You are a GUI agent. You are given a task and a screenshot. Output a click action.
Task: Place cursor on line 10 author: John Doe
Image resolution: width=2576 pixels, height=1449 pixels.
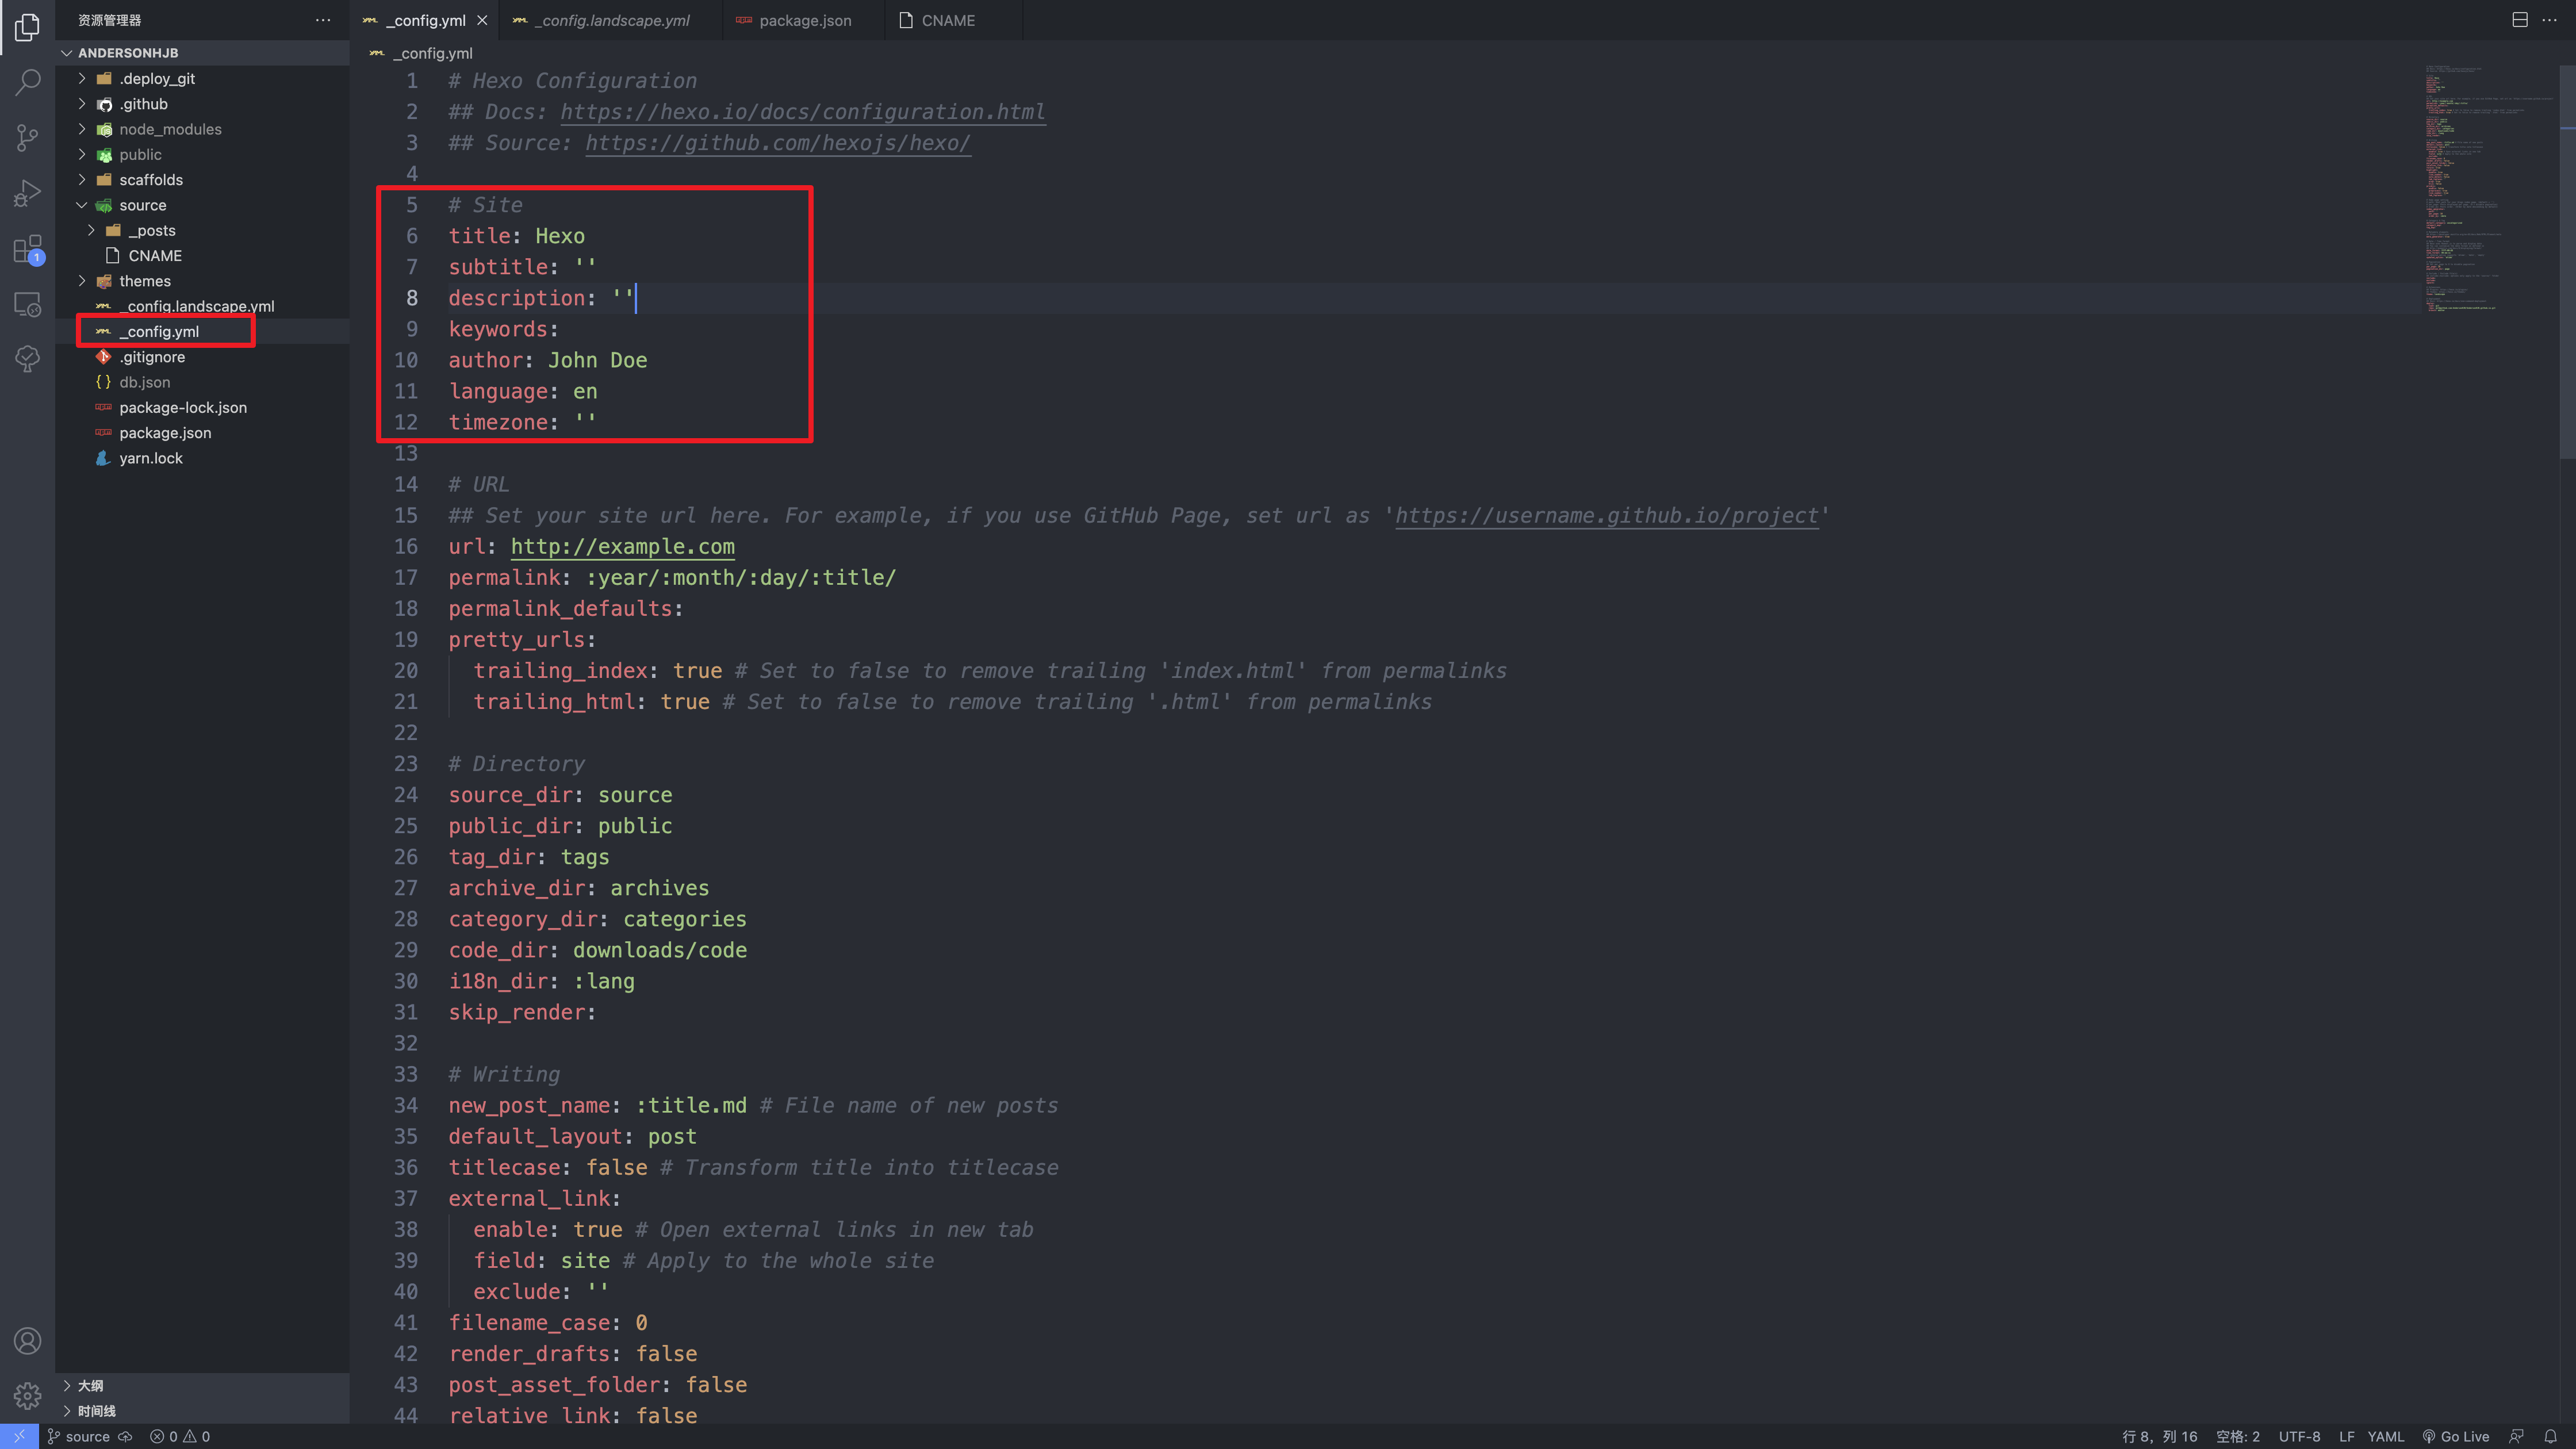tap(547, 360)
